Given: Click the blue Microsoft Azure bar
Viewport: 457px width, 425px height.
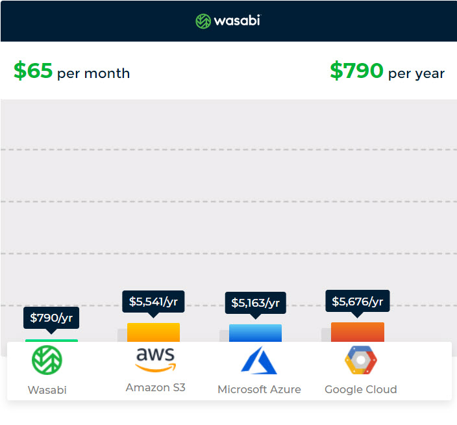Looking at the screenshot, I should [256, 333].
